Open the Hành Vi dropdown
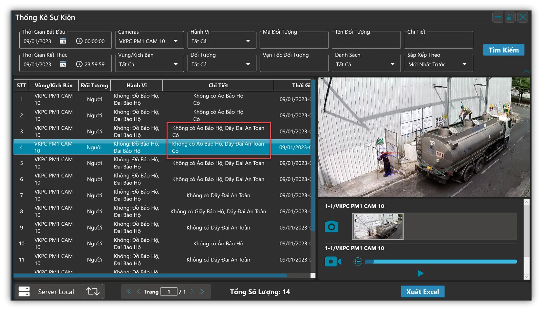Viewport: 542px width, 311px height. coord(248,41)
